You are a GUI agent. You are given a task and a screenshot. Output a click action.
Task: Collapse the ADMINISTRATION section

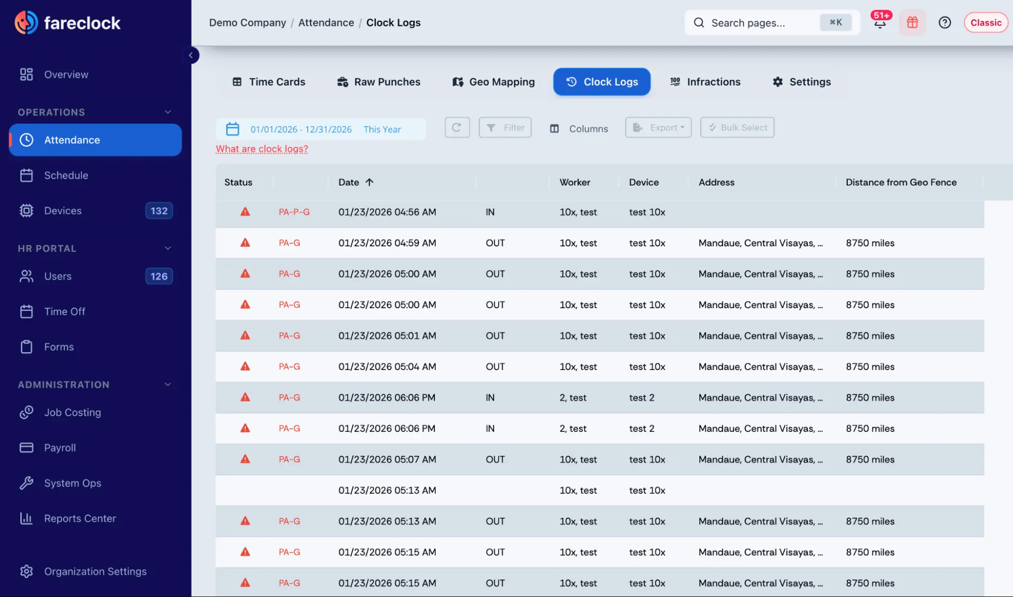click(168, 385)
